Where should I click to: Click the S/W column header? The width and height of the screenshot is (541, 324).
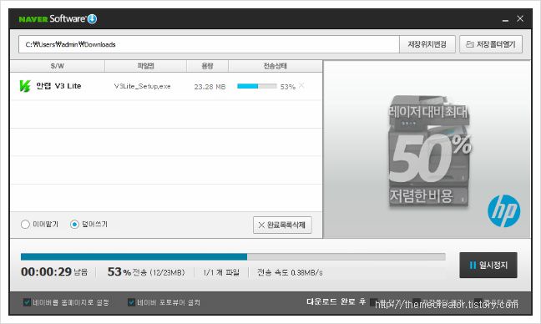(x=58, y=66)
